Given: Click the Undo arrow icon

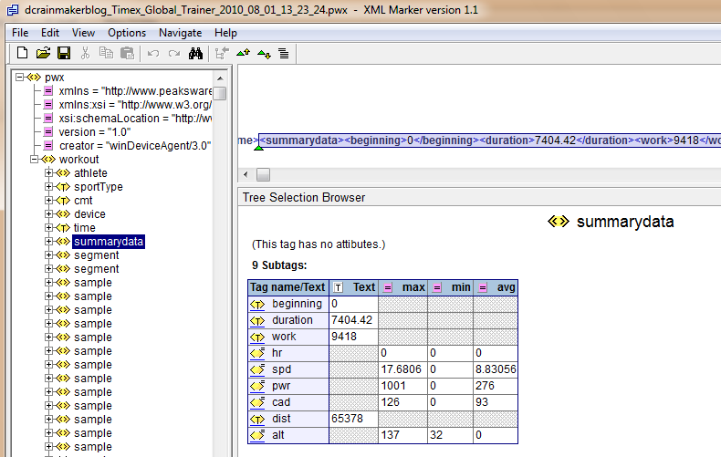Looking at the screenshot, I should [153, 54].
